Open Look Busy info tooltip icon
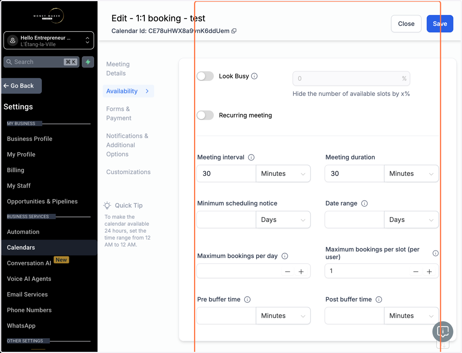The width and height of the screenshot is (462, 353). click(x=254, y=76)
